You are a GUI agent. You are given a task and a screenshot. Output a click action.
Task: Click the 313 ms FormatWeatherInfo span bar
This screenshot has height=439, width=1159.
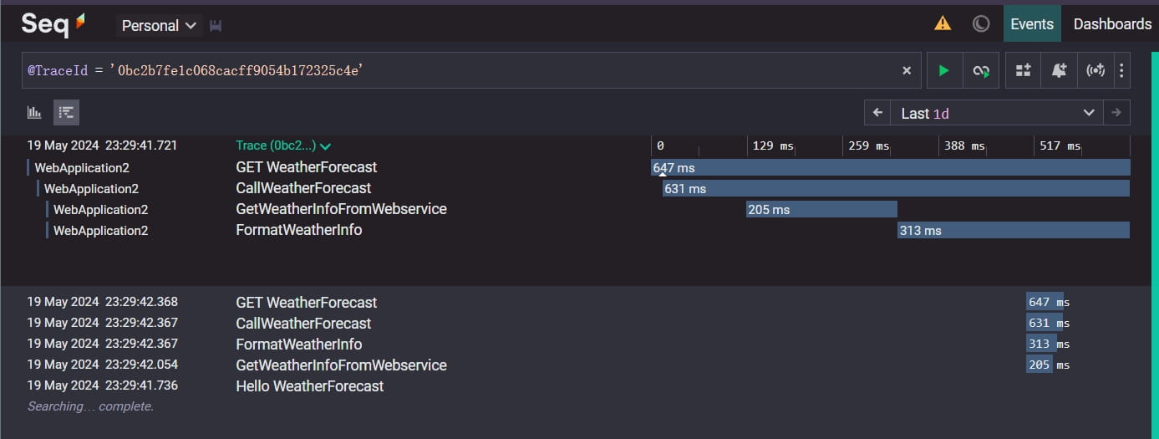pos(1014,230)
